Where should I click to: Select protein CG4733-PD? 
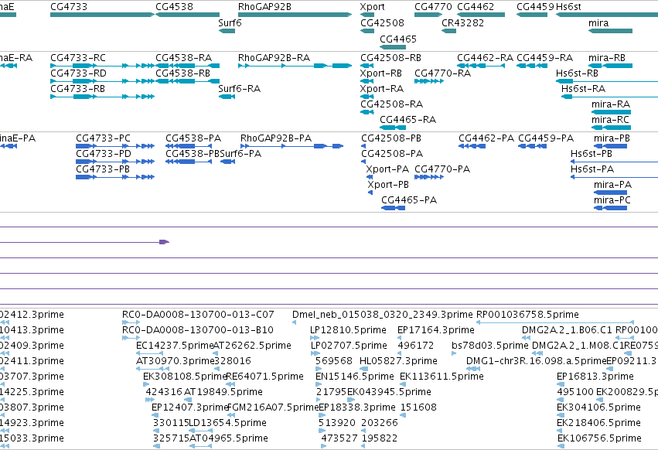pos(104,154)
